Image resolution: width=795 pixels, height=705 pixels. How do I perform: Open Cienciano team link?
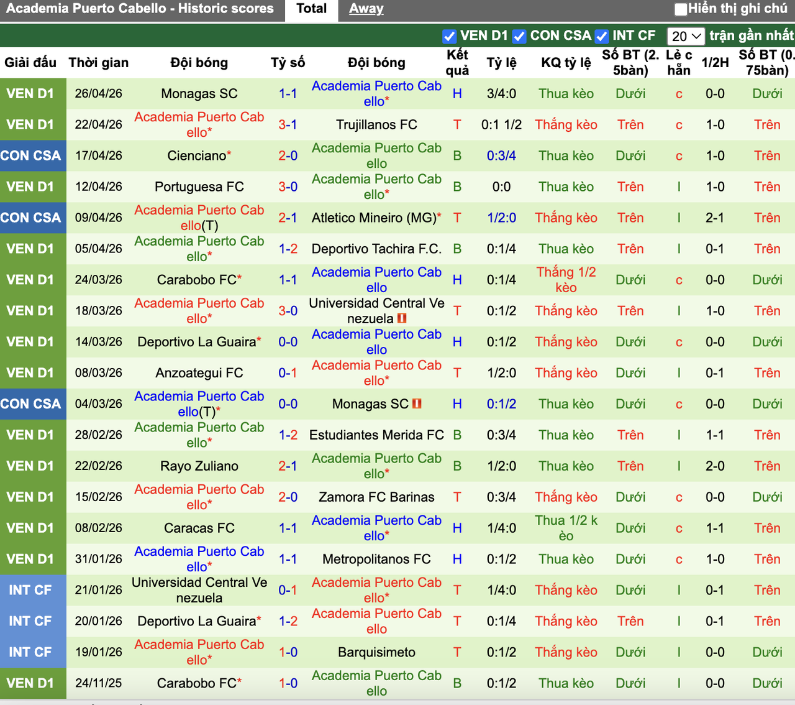pyautogui.click(x=197, y=156)
